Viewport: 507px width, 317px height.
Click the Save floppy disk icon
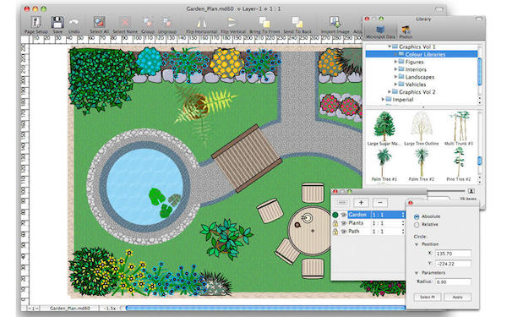(57, 22)
